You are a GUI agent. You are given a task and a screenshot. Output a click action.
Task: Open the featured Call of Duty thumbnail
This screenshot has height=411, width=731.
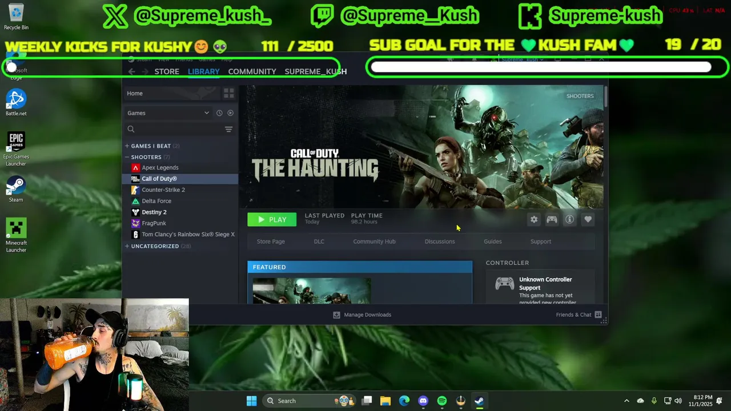tap(312, 291)
